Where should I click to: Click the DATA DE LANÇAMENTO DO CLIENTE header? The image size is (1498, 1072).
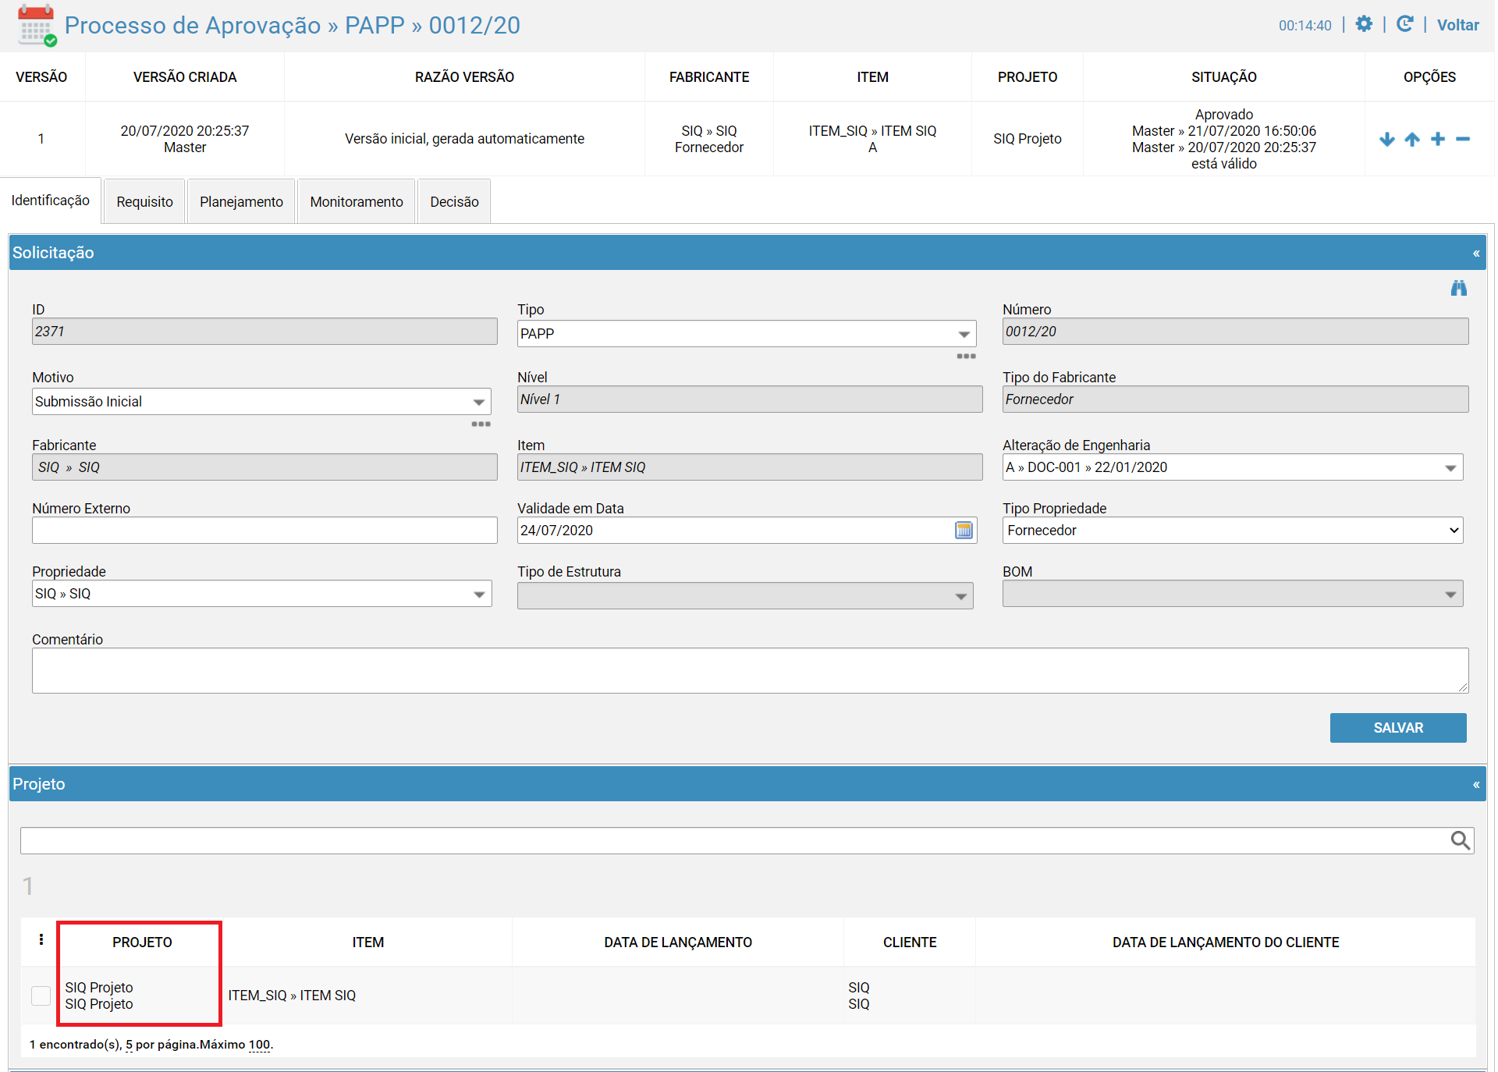[x=1226, y=942]
